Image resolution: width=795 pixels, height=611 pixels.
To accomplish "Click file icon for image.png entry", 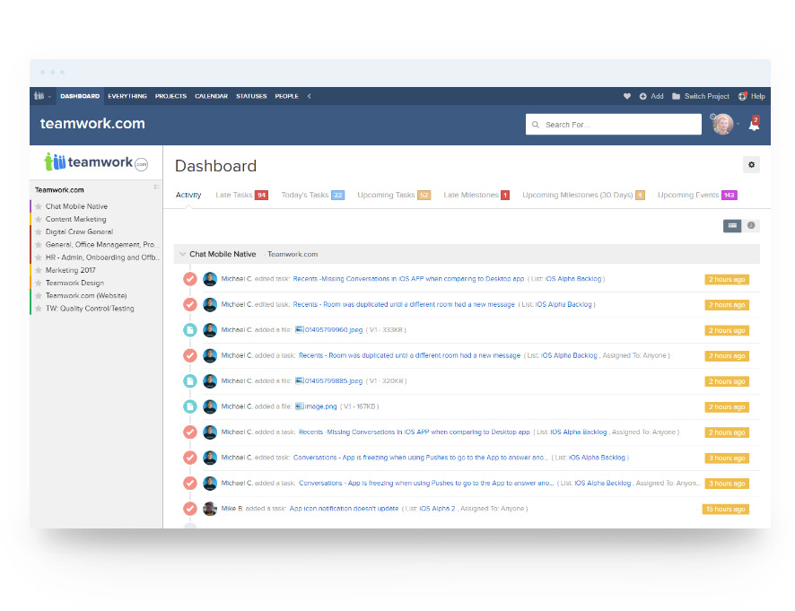I will 190,406.
